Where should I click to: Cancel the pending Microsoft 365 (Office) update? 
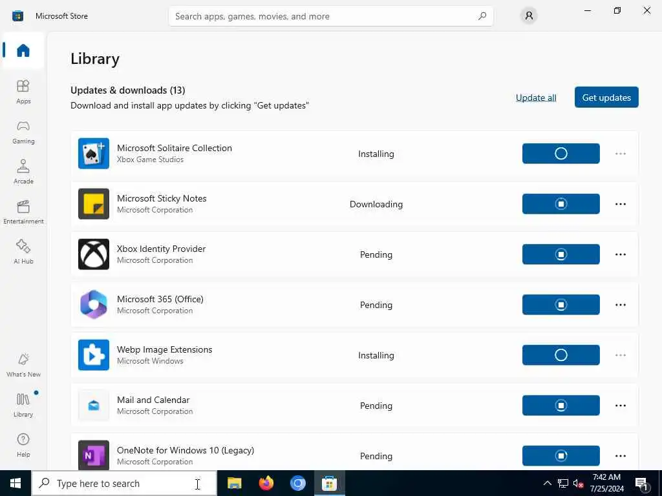[561, 305]
